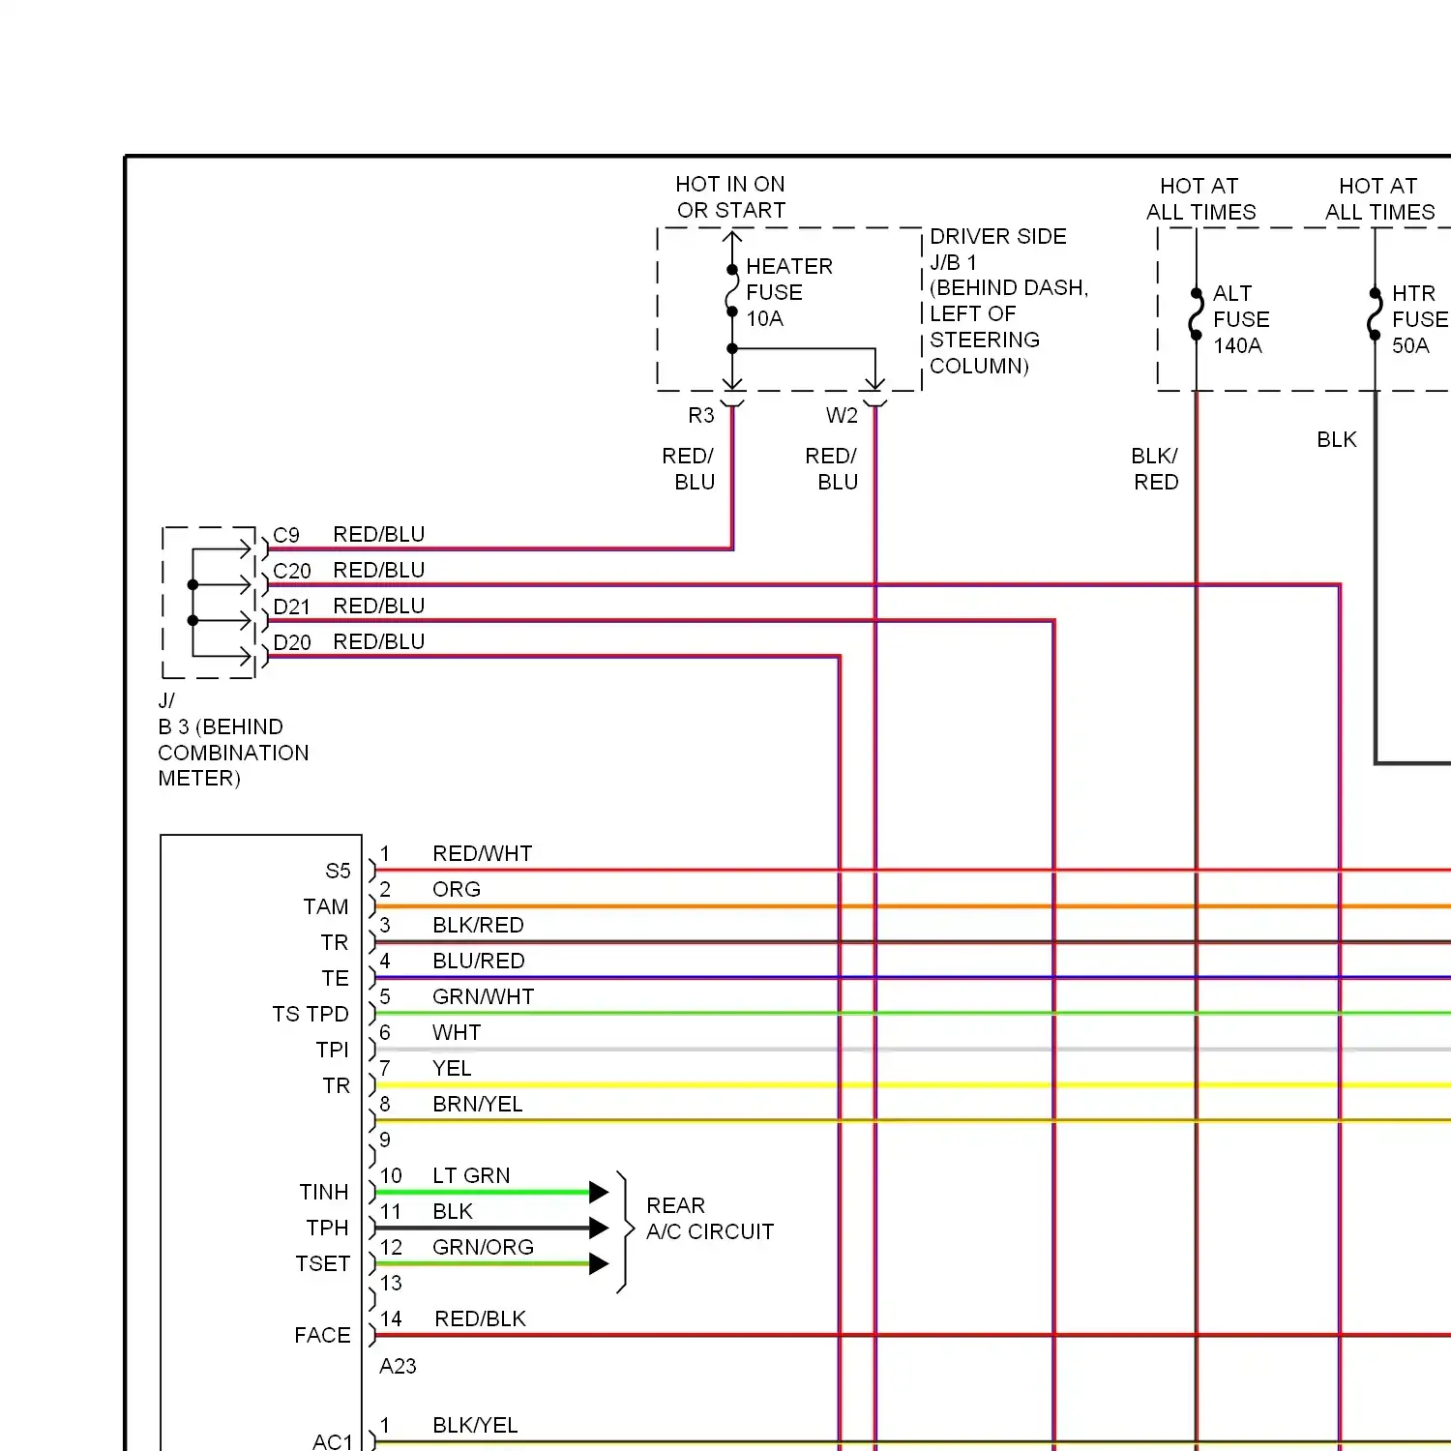Click the pin 8 BRN/YEL wire label
The width and height of the screenshot is (1451, 1451).
(x=478, y=1104)
